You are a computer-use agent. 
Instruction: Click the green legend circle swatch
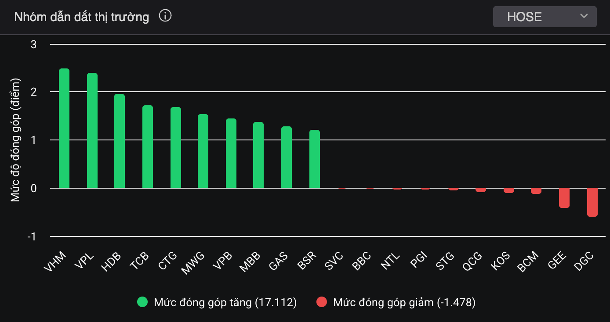(142, 302)
